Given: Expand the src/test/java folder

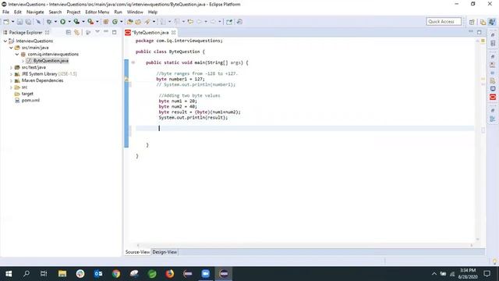Looking at the screenshot, I should [11, 68].
